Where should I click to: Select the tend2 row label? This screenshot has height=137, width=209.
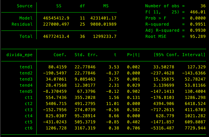pyautogui.click(x=26, y=73)
